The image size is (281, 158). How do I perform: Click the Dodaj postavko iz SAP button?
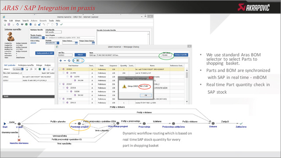point(45,53)
